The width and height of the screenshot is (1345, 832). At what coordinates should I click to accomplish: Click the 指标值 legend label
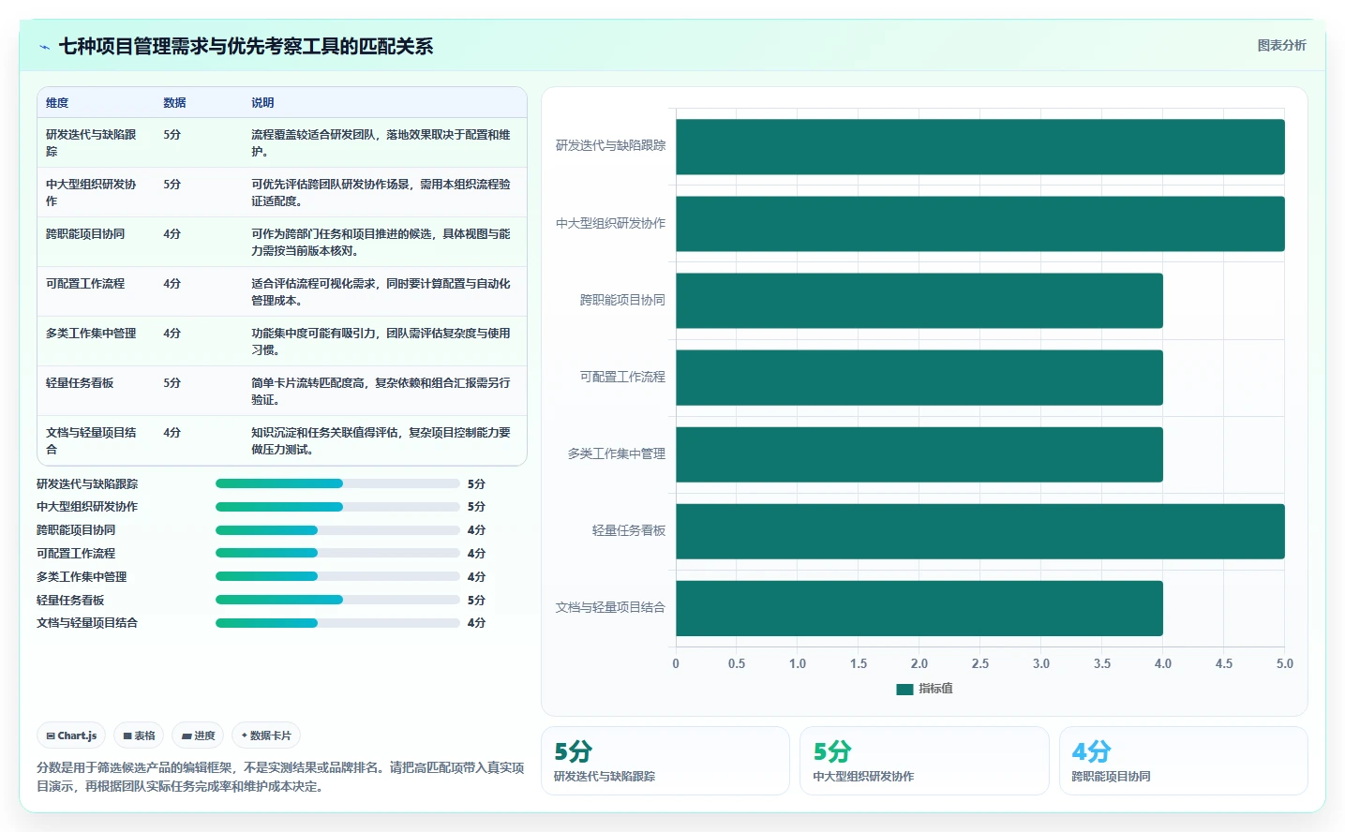point(935,689)
